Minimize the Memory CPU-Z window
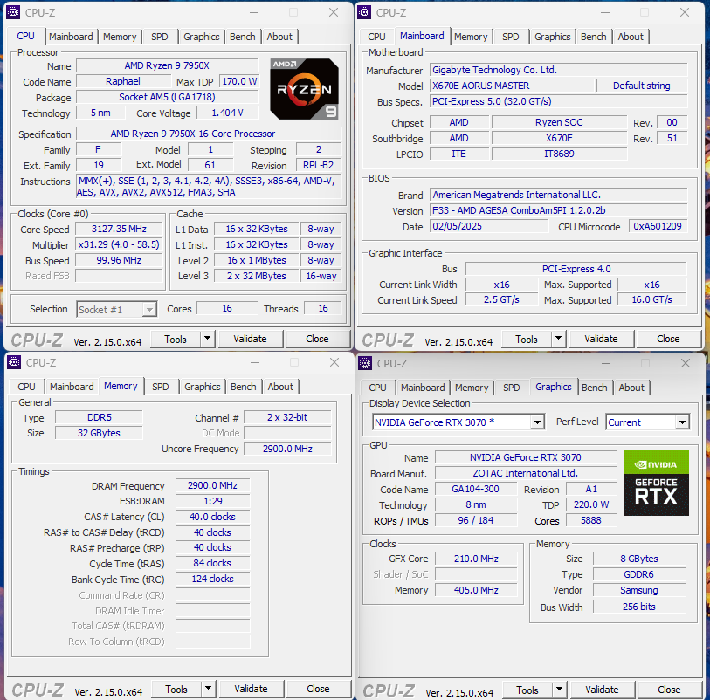This screenshot has width=710, height=700. [253, 362]
